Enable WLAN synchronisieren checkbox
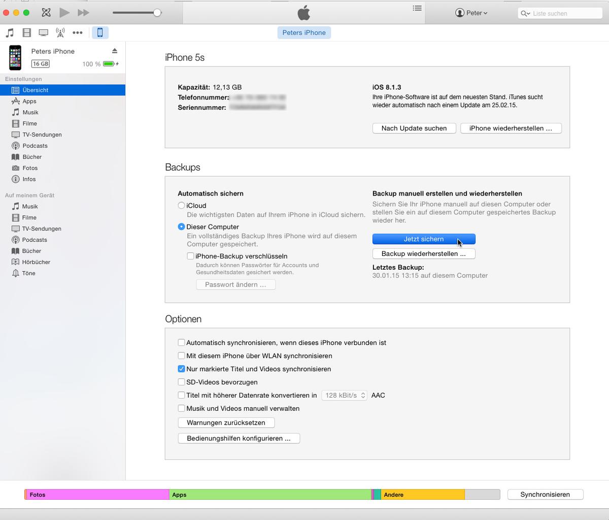The width and height of the screenshot is (609, 520). [181, 356]
